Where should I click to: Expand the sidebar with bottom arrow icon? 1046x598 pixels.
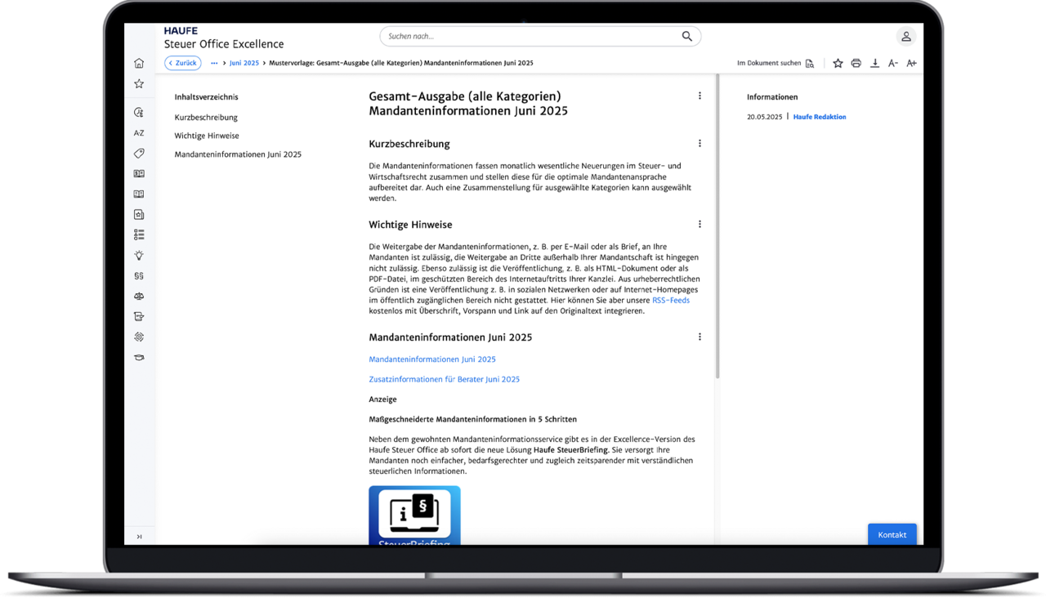[x=139, y=537]
